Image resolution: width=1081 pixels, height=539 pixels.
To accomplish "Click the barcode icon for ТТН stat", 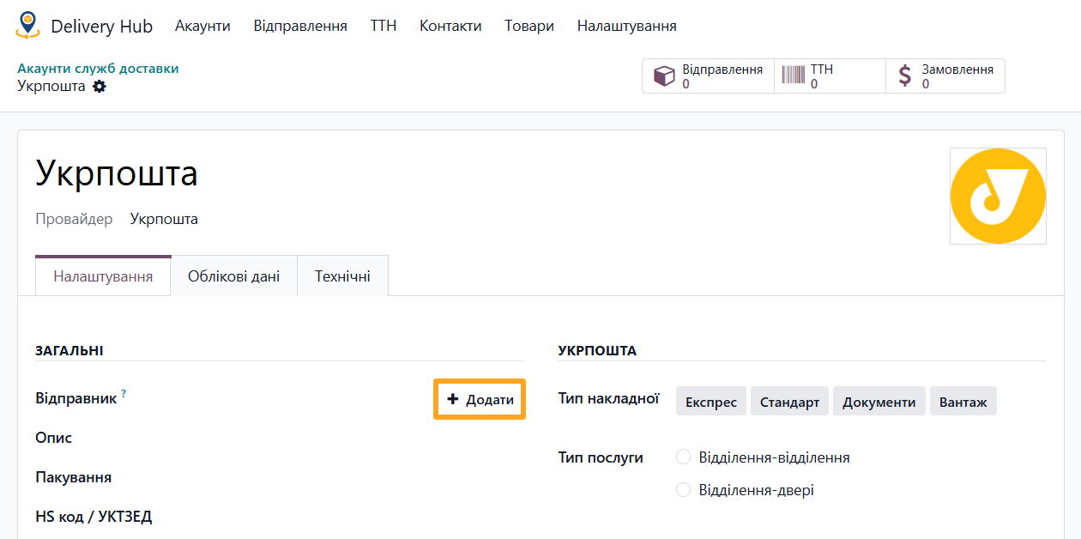I will tap(794, 76).
